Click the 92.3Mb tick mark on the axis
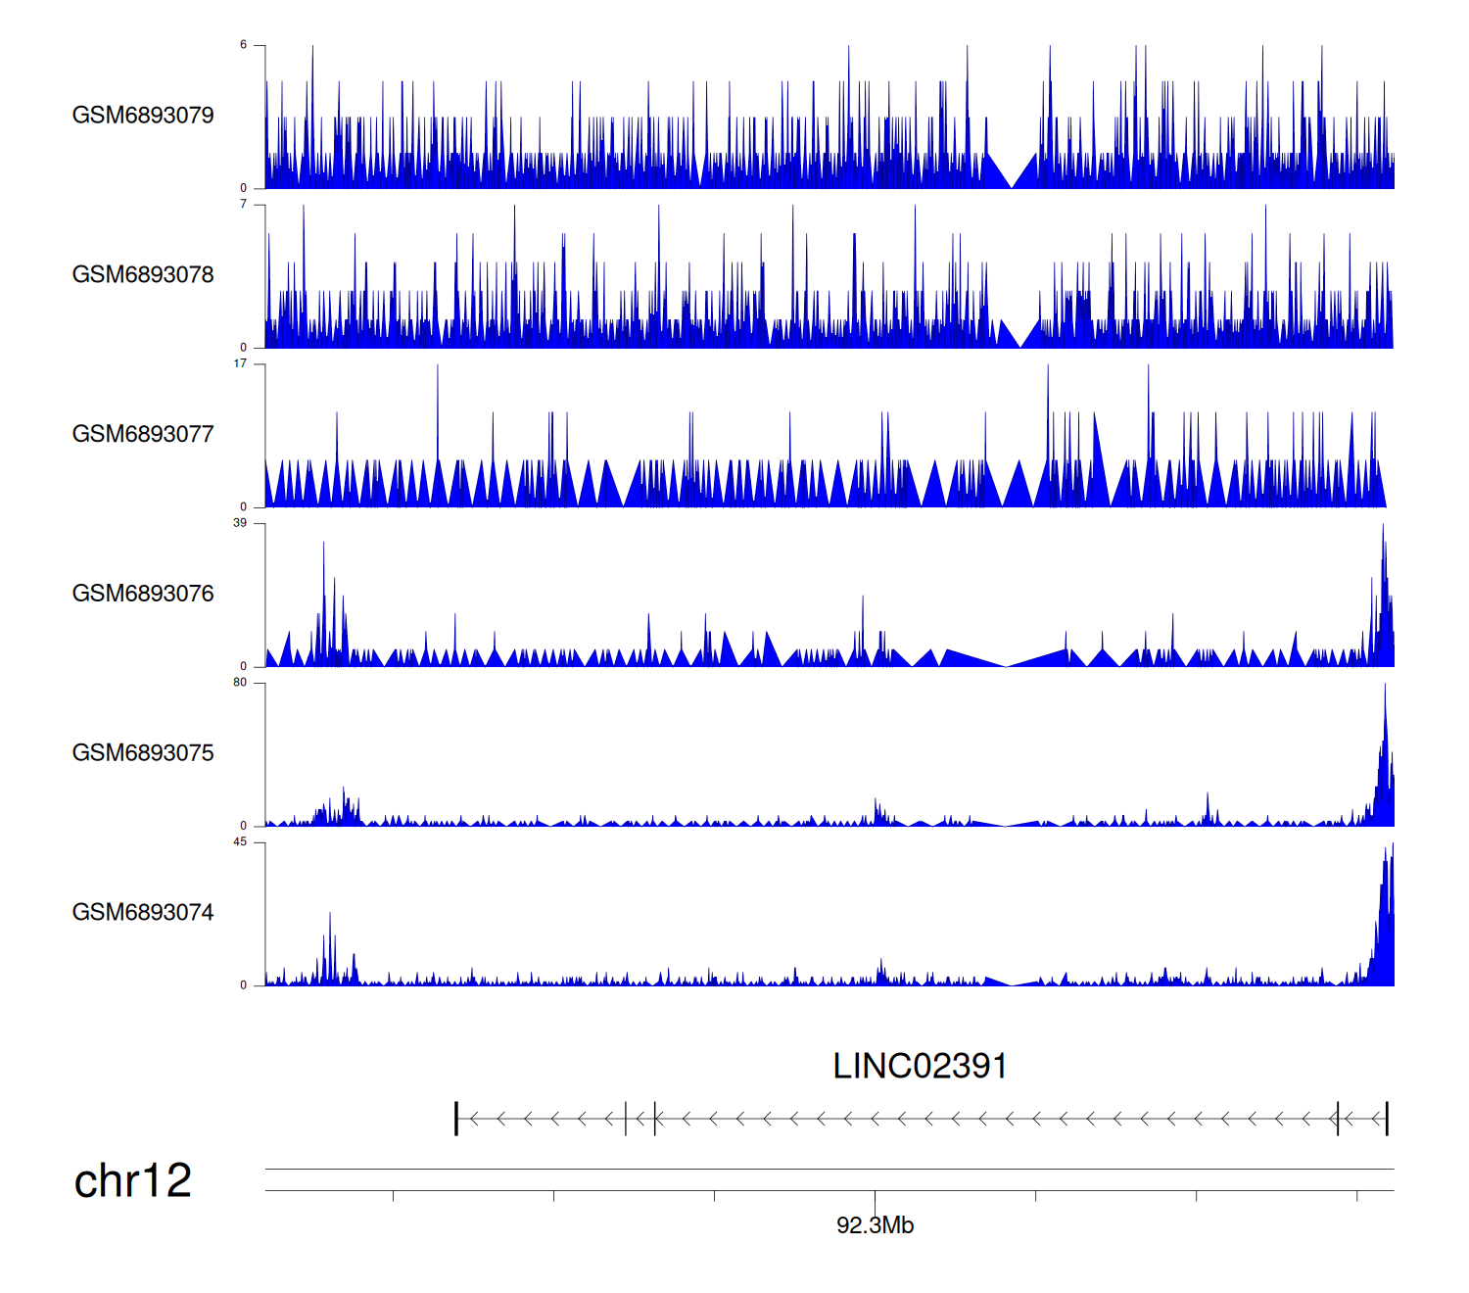This screenshot has height=1293, width=1469. coord(875,1199)
